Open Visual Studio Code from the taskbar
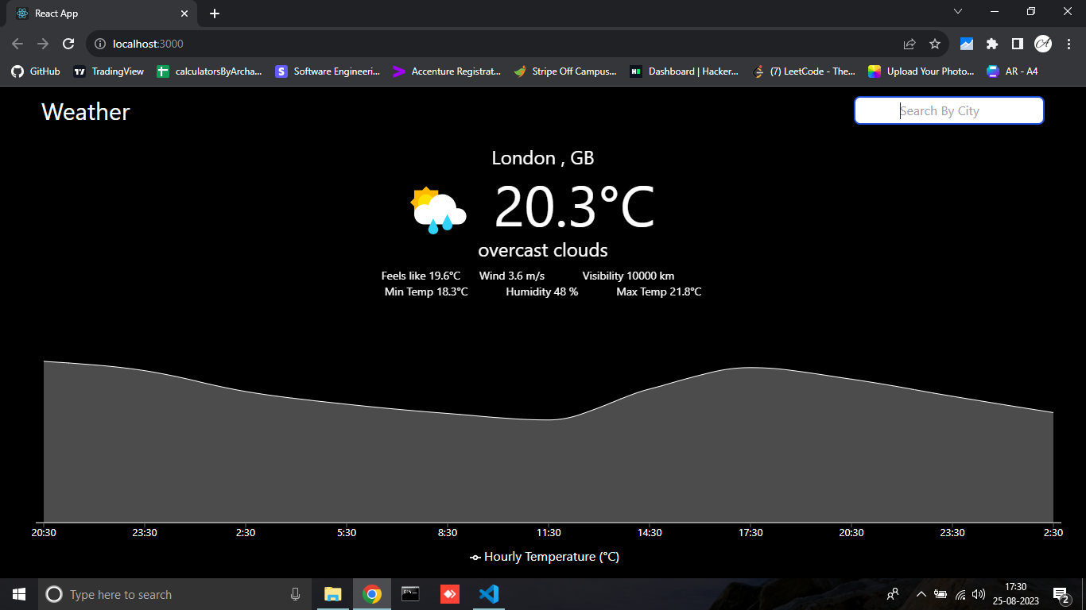Image resolution: width=1086 pixels, height=610 pixels. click(x=488, y=593)
